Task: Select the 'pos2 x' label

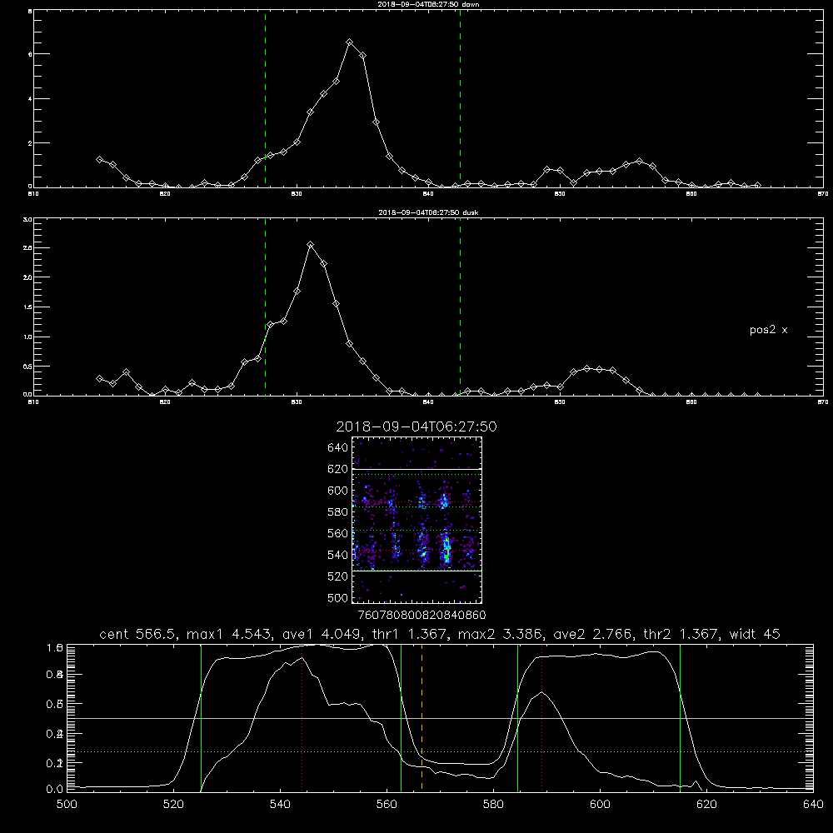Action: point(768,330)
